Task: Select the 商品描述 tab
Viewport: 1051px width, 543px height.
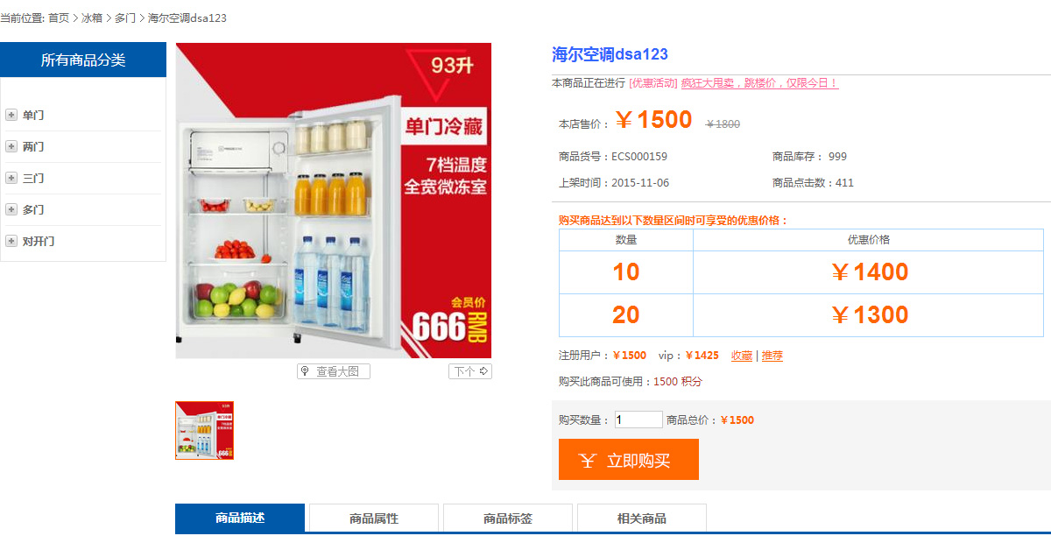Action: (240, 518)
